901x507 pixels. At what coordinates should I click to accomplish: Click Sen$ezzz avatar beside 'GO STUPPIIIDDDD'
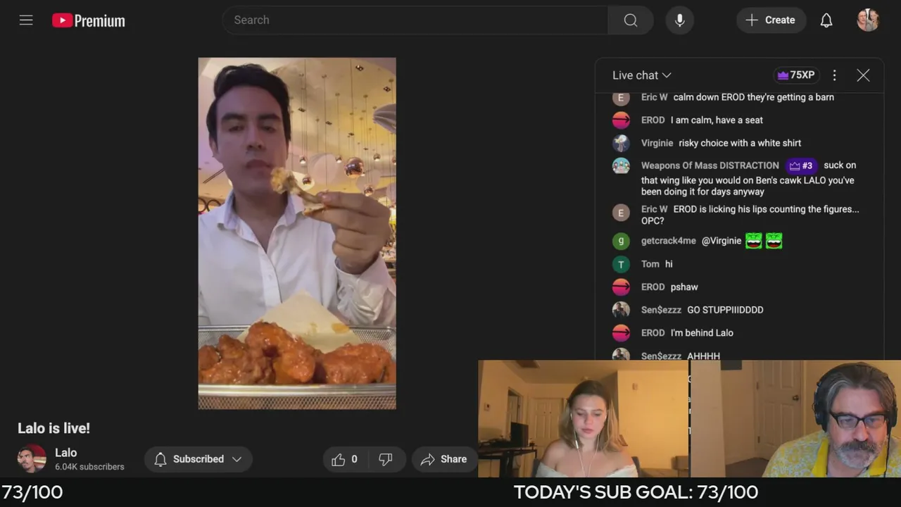pyautogui.click(x=621, y=310)
